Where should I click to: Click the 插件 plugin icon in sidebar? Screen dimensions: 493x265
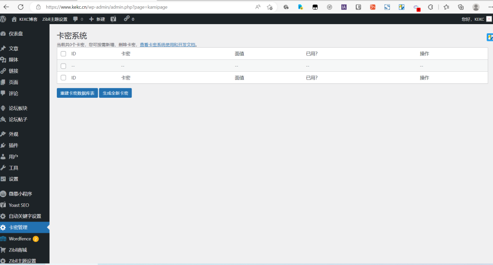click(3, 145)
